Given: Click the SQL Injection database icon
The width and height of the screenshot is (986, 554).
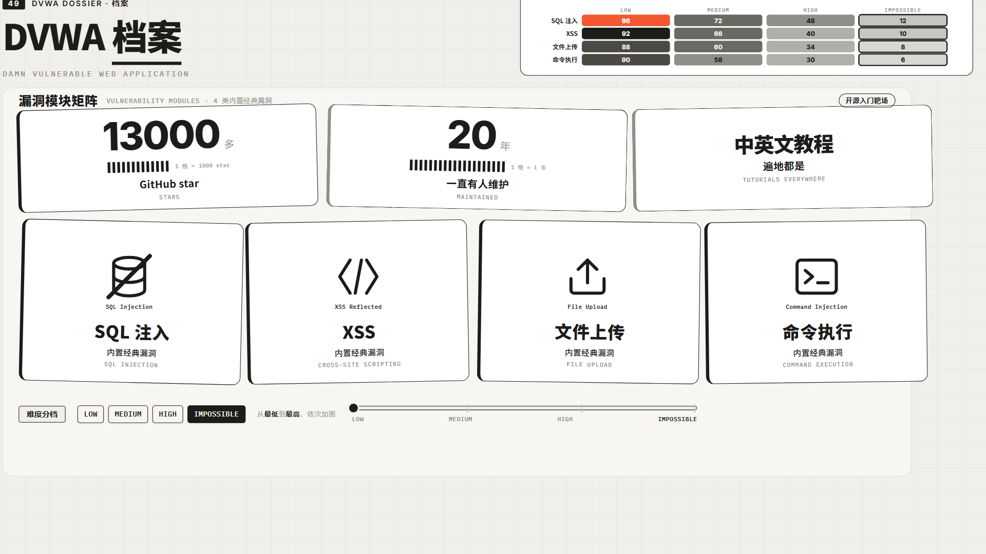Looking at the screenshot, I should pos(129,276).
